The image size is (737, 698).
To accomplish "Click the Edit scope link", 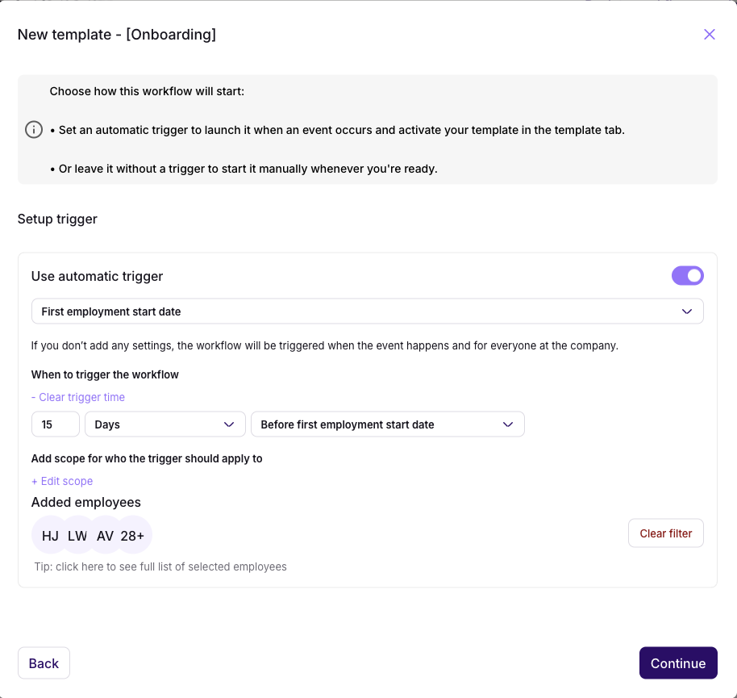I will (62, 481).
